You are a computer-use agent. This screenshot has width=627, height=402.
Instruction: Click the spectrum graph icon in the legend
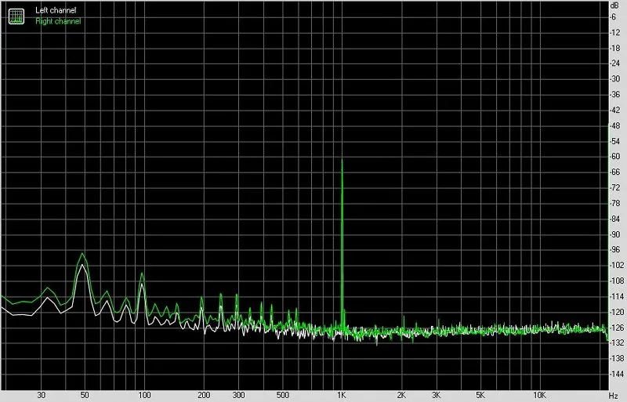(x=16, y=16)
